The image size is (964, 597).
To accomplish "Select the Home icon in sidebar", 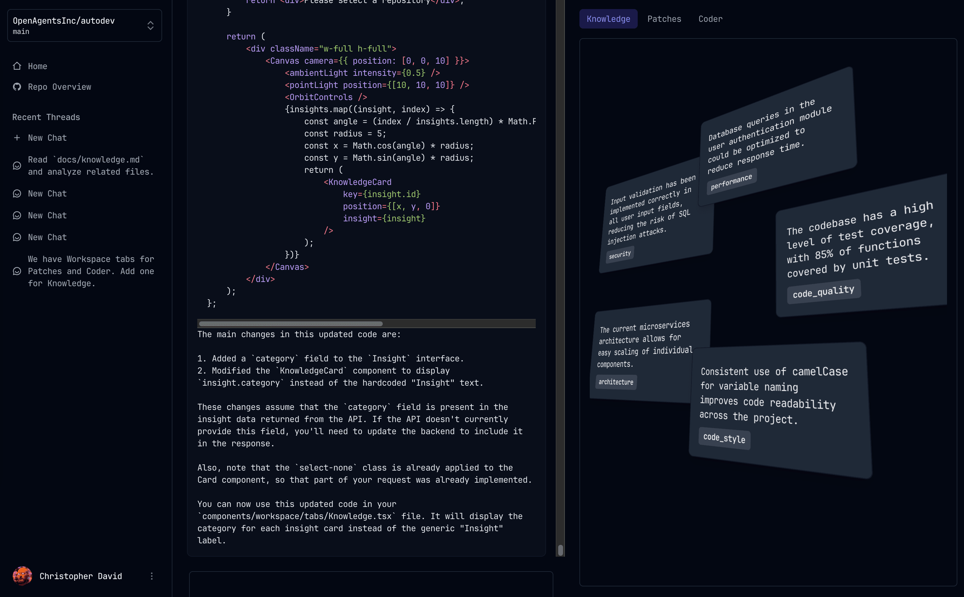I will (x=17, y=66).
